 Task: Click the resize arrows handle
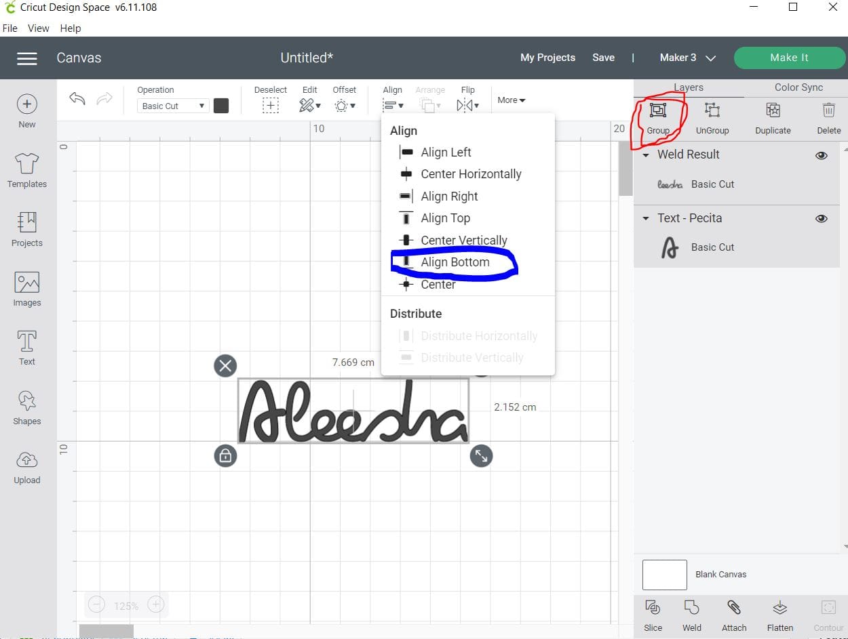pos(481,456)
